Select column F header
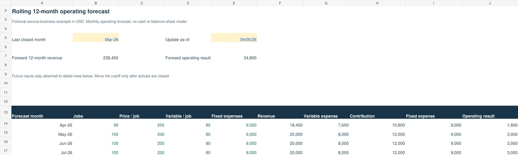The image size is (518, 155). point(280,3)
